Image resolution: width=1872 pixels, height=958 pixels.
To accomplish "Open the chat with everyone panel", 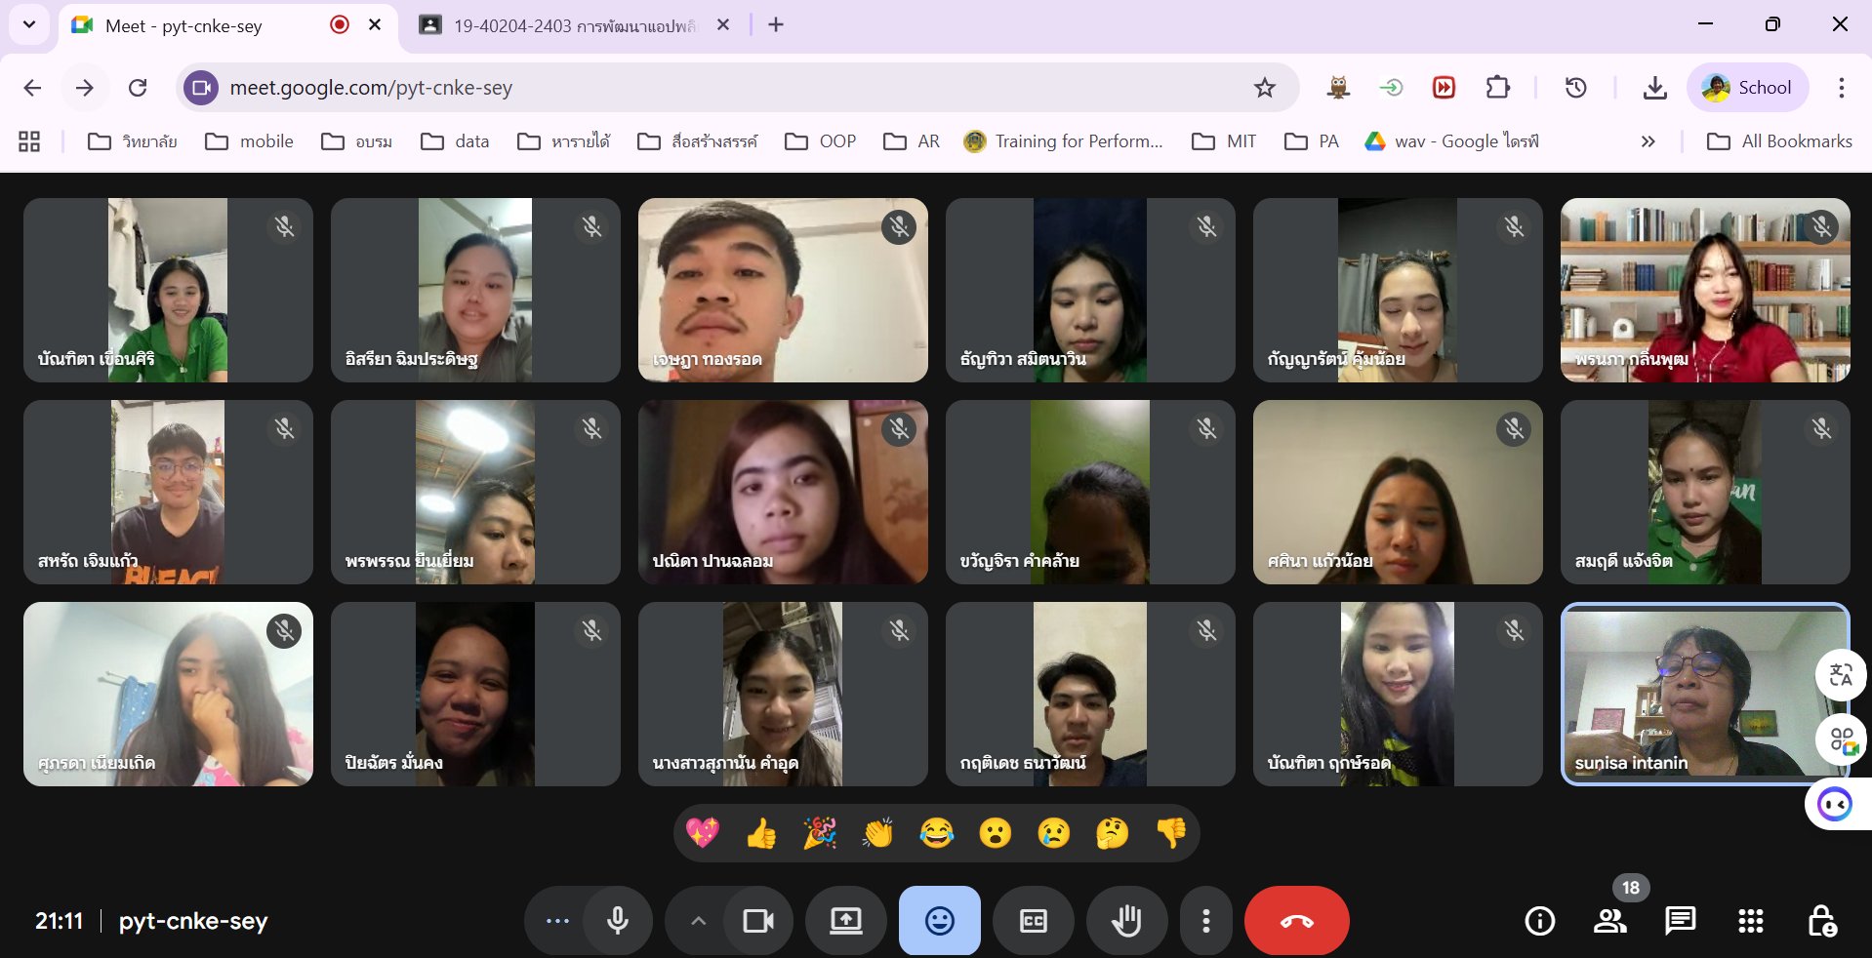I will coord(1680,921).
